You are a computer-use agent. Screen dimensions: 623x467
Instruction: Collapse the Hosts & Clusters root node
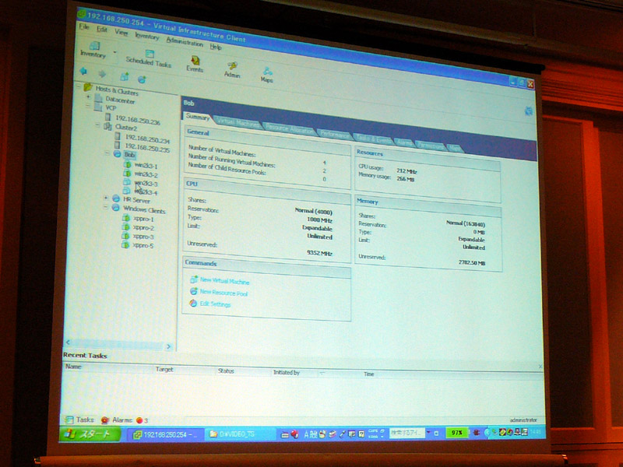pos(79,86)
